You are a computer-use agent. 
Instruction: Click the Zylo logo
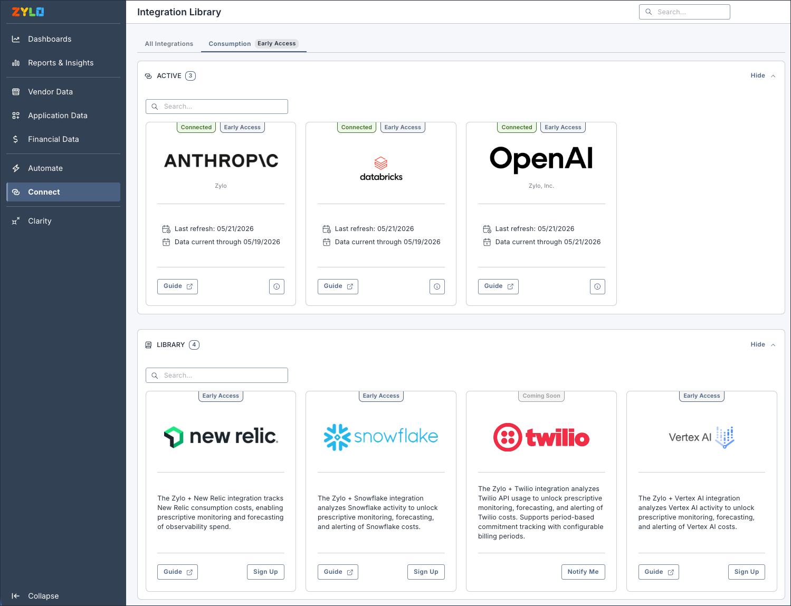28,12
